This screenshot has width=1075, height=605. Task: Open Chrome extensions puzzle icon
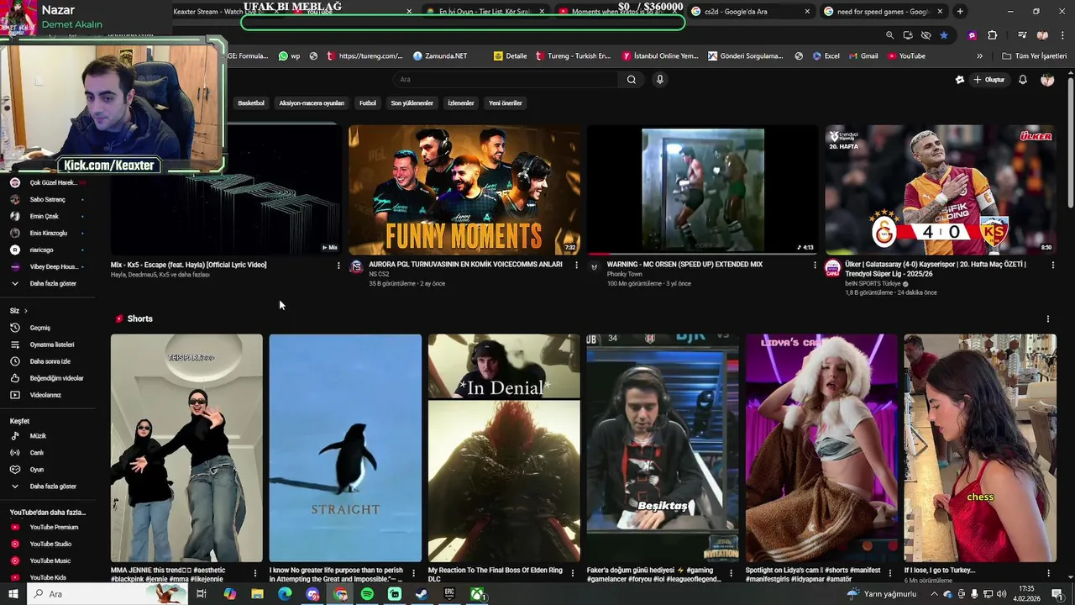tap(993, 35)
